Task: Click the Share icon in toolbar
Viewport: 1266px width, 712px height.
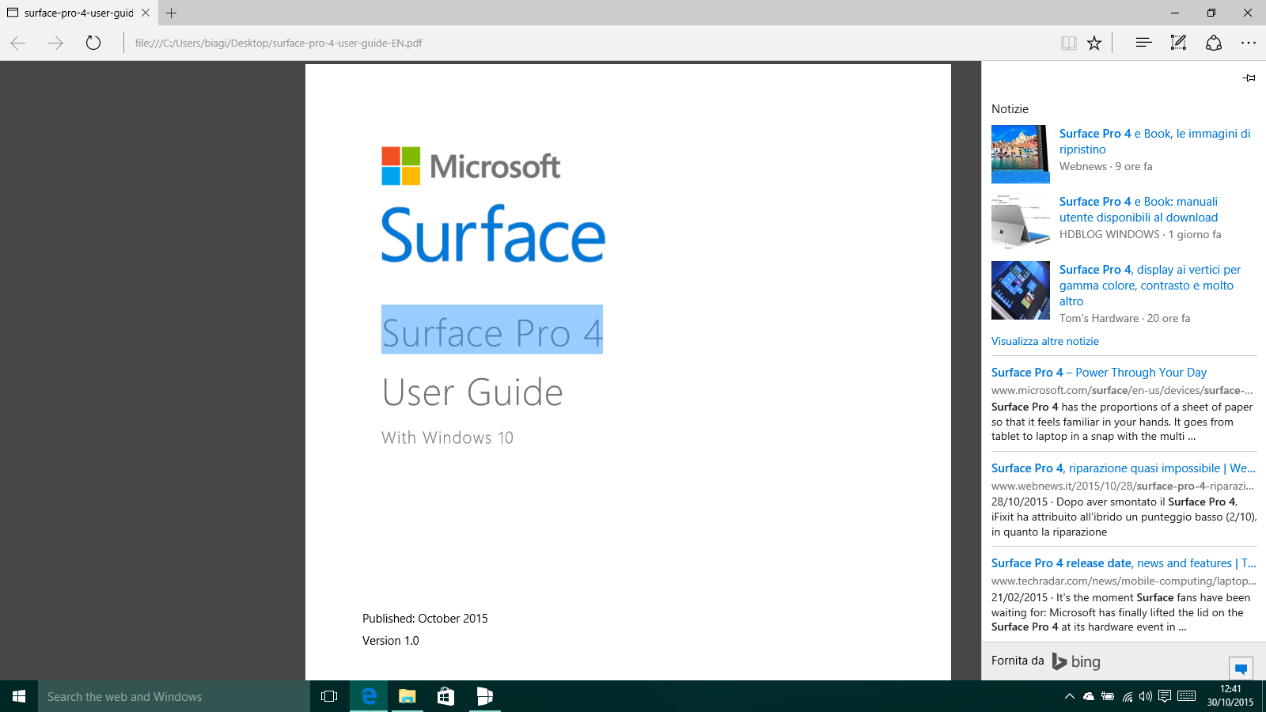Action: pyautogui.click(x=1214, y=43)
